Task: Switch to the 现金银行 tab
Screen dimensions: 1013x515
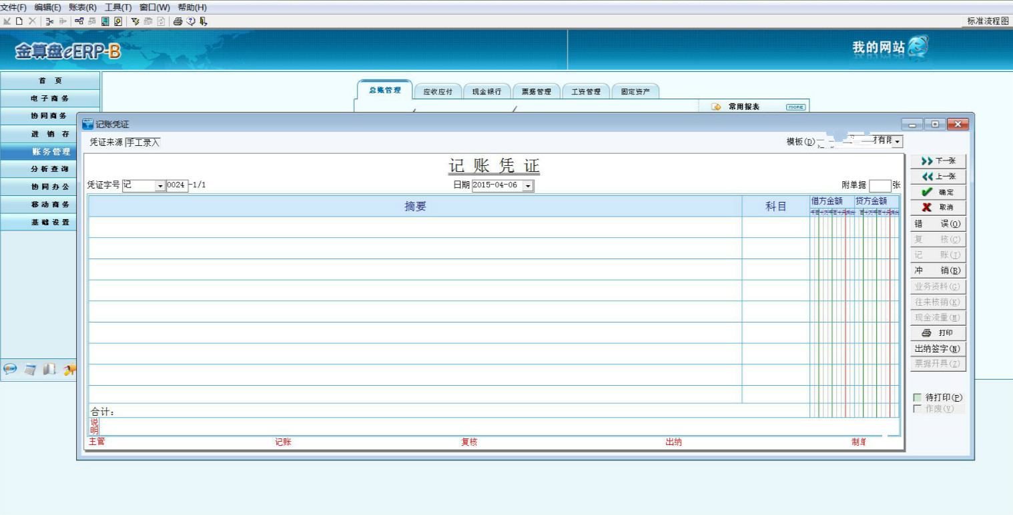Action: [486, 92]
